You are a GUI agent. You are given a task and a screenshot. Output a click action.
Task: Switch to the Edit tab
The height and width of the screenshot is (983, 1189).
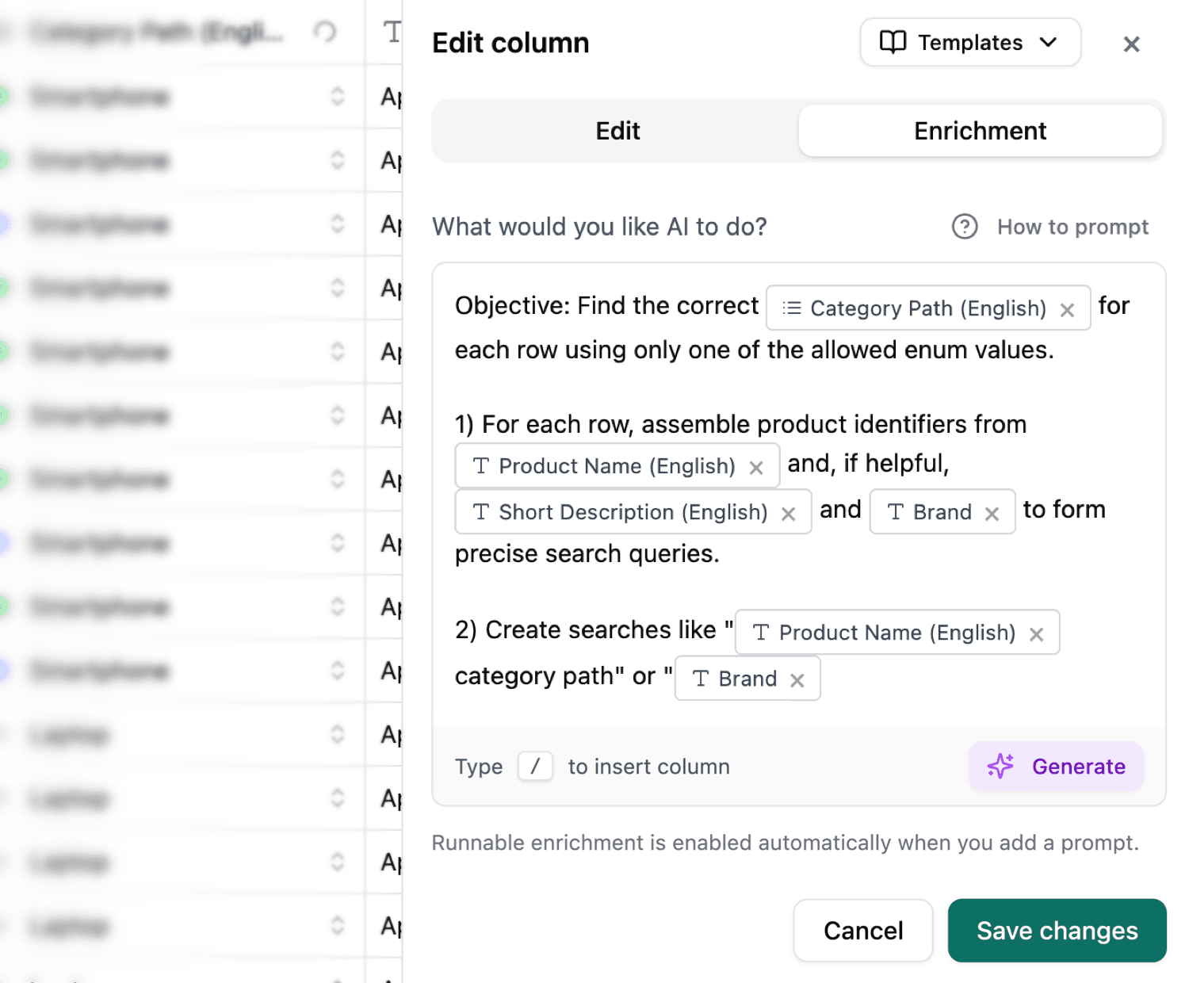tap(617, 131)
